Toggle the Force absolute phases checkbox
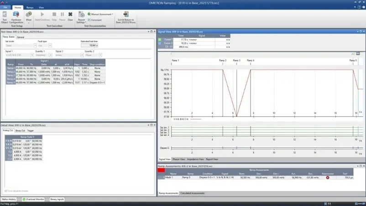Viewport: 366px width, 206px height. point(5,191)
